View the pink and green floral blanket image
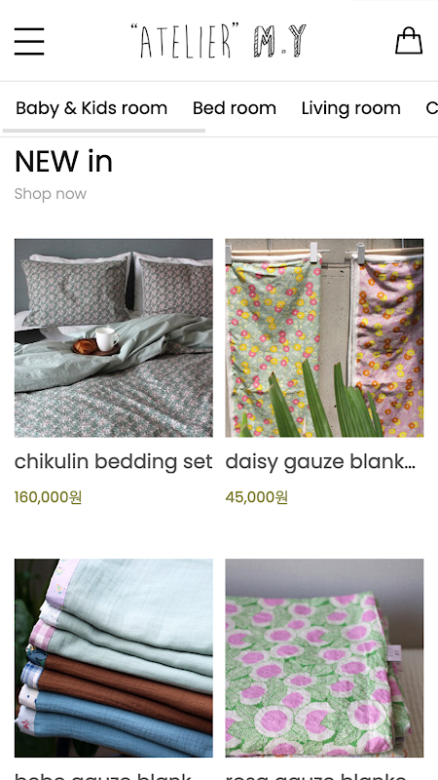Image resolution: width=438 pixels, height=780 pixels. tap(324, 657)
